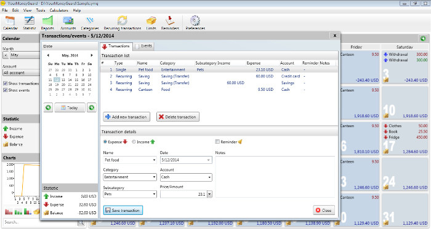The image size is (431, 229).
Task: Open the Name dropdown showing Pet food
Action: 154,160
